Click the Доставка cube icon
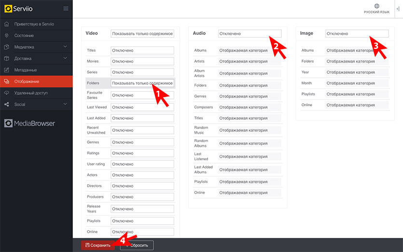Image resolution: width=403 pixels, height=252 pixels. click(7, 58)
